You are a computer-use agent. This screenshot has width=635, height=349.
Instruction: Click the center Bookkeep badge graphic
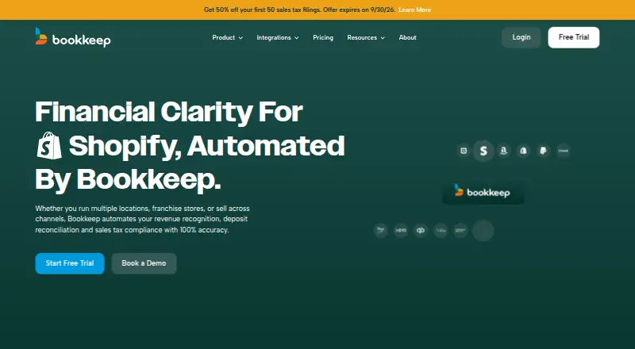[483, 192]
